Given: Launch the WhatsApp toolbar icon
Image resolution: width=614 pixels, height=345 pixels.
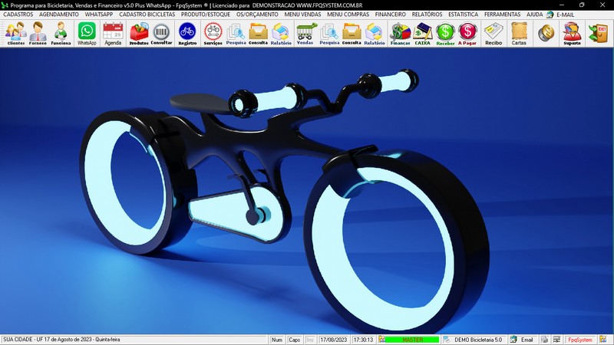Looking at the screenshot, I should pos(87,34).
